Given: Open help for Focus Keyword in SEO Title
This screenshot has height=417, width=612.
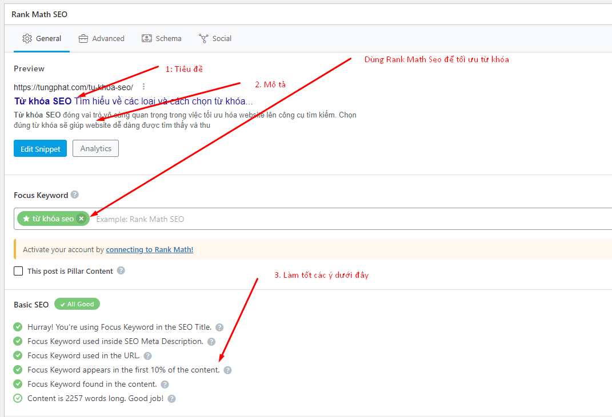Looking at the screenshot, I should tap(219, 327).
